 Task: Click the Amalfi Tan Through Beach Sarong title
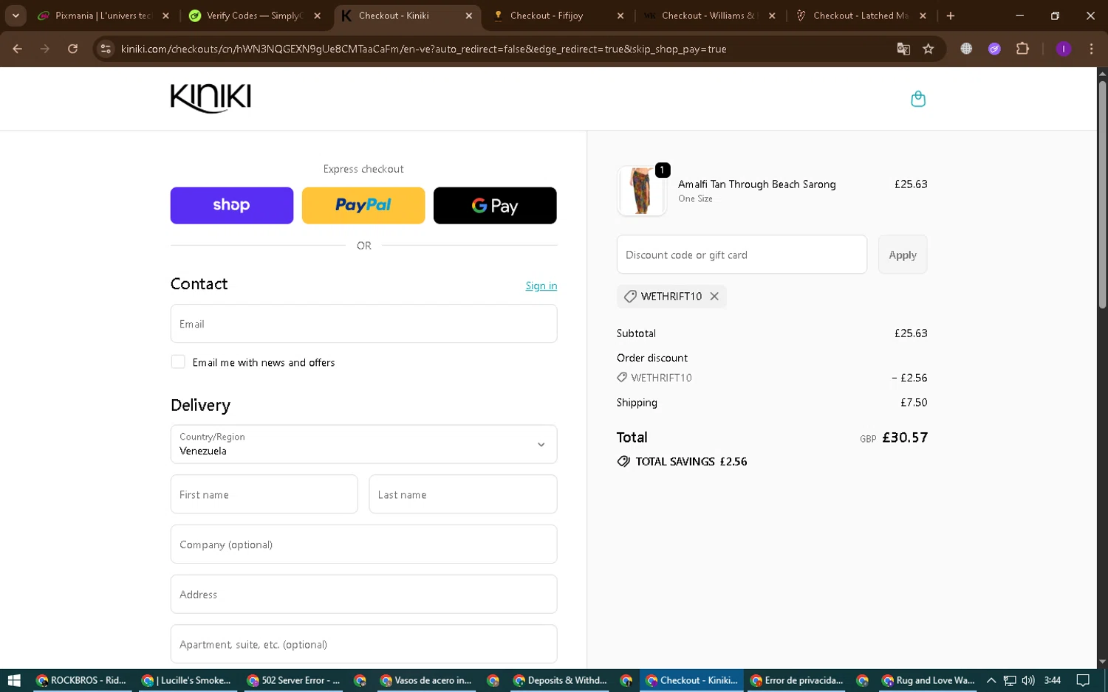coord(756,184)
